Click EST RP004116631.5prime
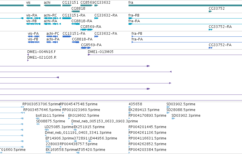 [129, 141]
